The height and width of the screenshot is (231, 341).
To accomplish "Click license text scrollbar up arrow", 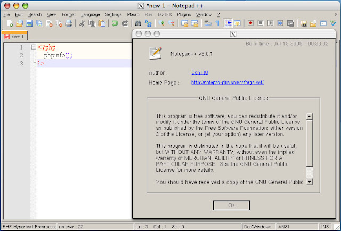I will [x=309, y=117].
